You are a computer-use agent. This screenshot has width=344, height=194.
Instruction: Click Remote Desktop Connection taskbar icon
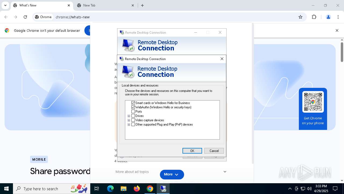click(163, 189)
